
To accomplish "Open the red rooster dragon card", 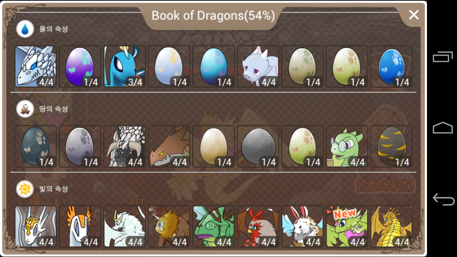I will click(x=258, y=226).
